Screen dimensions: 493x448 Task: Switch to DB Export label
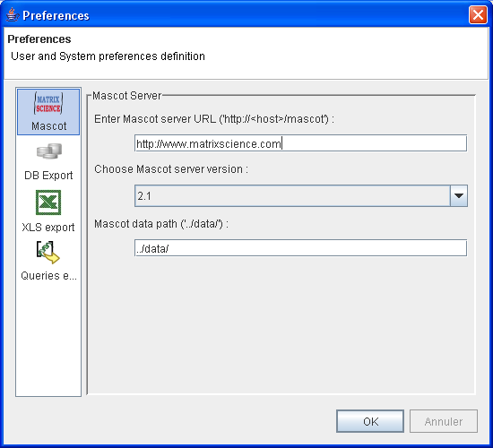(x=48, y=175)
